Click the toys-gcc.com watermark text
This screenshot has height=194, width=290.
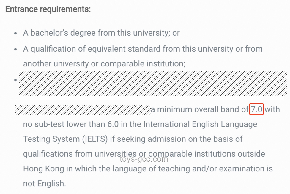click(x=144, y=159)
